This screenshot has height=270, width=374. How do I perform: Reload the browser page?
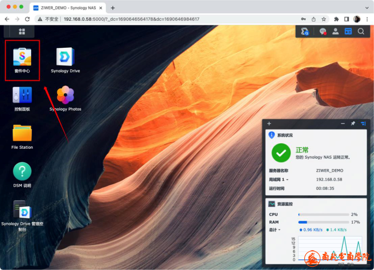coord(27,19)
